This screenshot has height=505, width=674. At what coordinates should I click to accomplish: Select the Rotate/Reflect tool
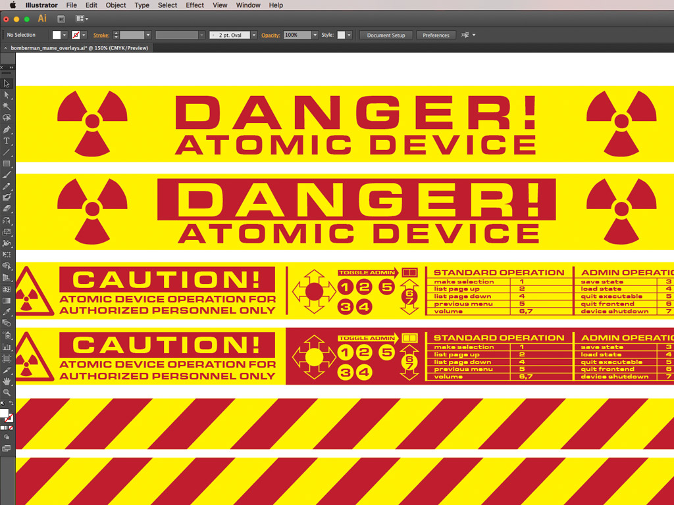[x=7, y=221]
